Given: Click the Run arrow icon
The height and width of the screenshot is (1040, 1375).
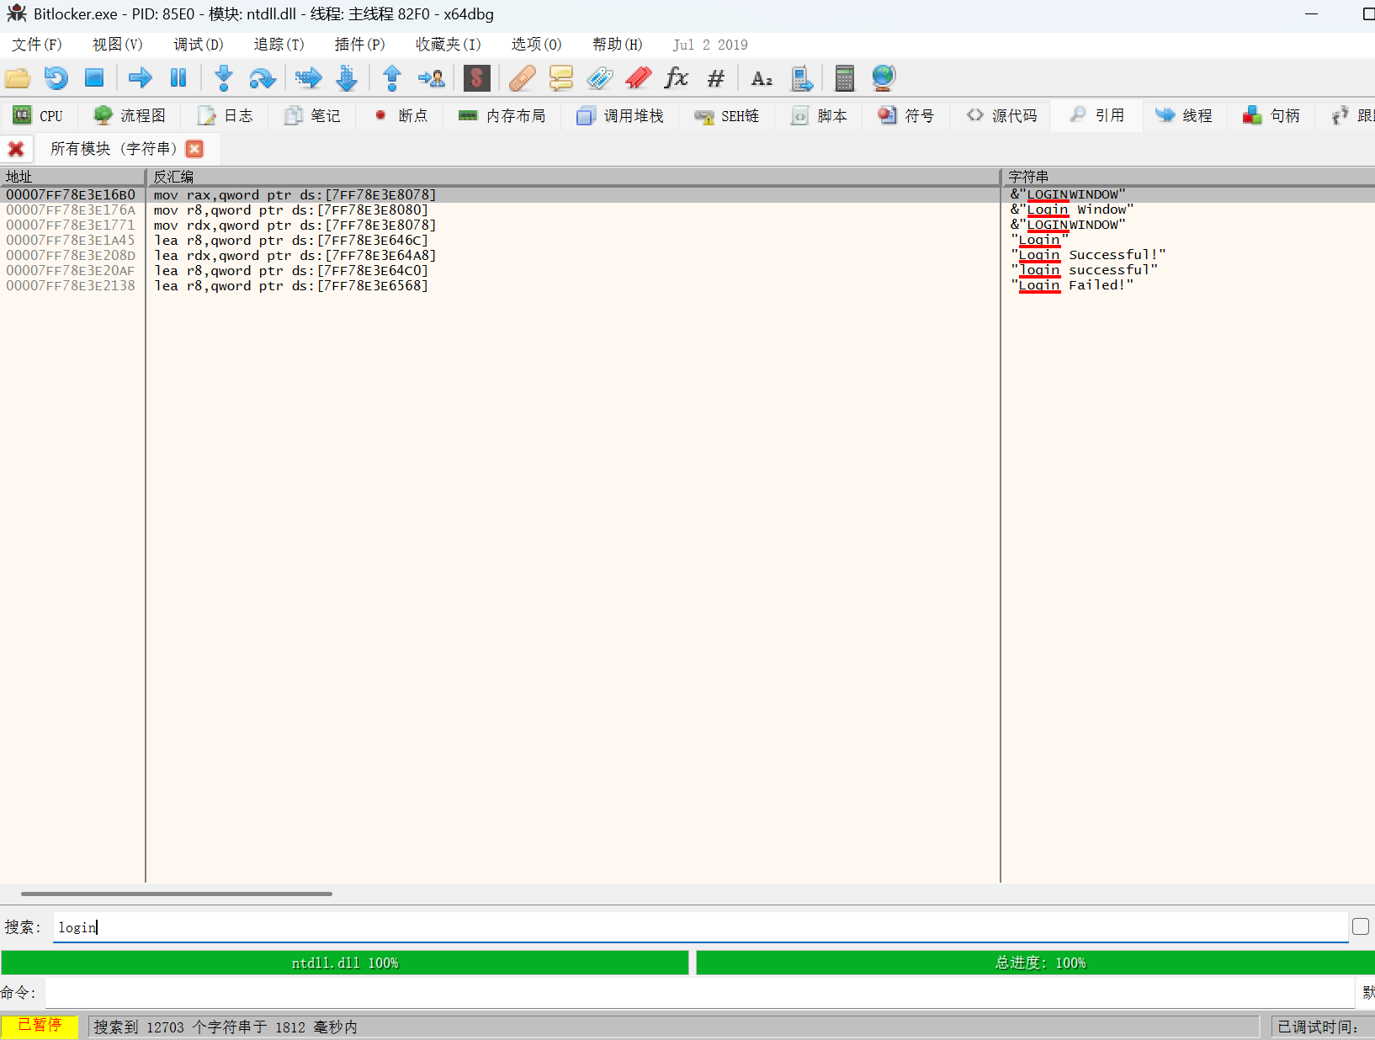Looking at the screenshot, I should 140,78.
